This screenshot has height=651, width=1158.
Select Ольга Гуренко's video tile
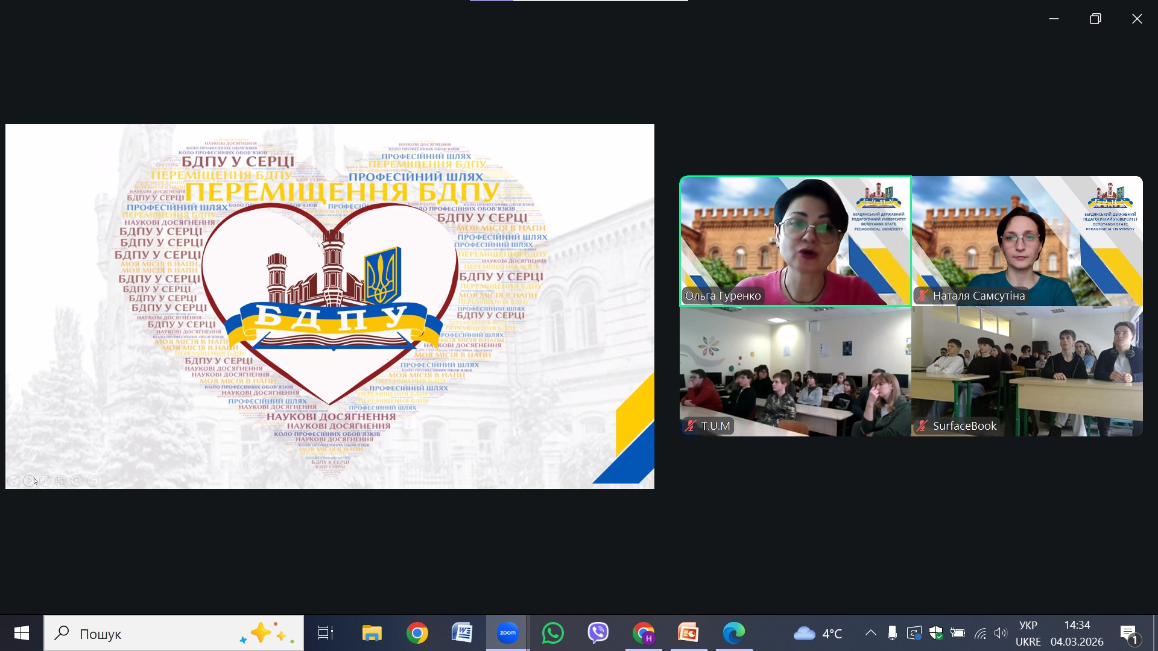click(x=795, y=241)
